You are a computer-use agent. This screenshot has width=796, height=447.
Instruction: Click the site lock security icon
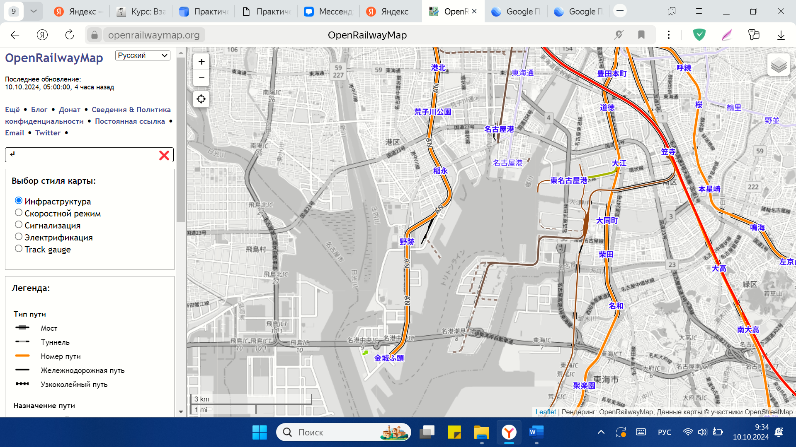(95, 35)
